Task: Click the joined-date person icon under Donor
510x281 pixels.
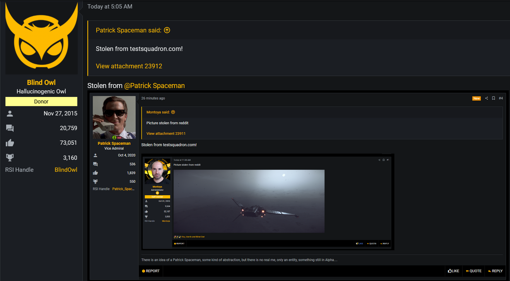Action: point(10,113)
